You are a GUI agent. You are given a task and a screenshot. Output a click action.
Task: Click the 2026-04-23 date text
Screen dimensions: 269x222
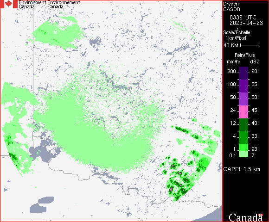(x=246, y=23)
